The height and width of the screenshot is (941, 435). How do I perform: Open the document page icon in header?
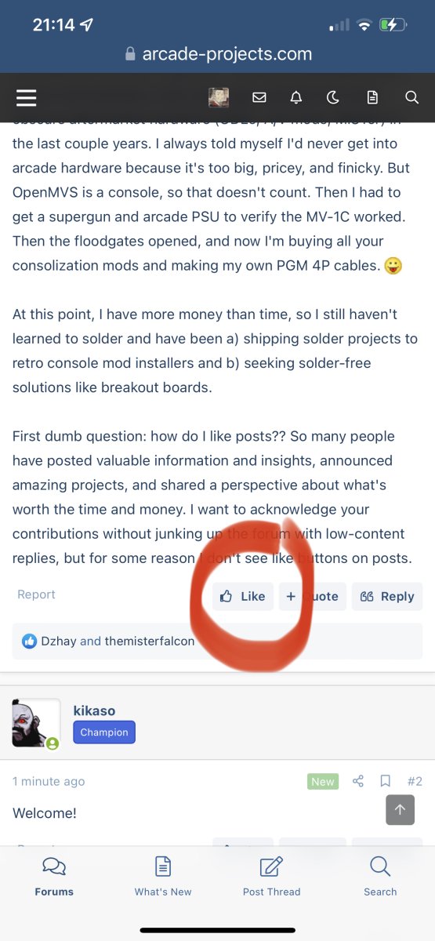click(x=372, y=97)
